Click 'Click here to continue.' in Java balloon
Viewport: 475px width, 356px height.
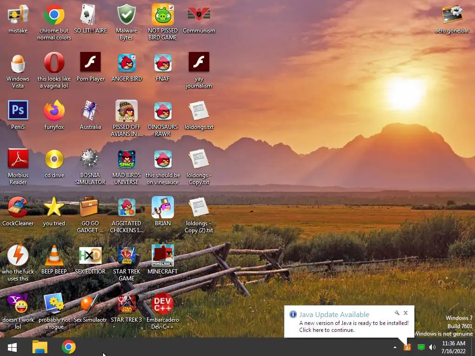click(x=327, y=330)
